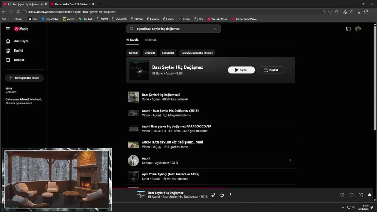Image resolution: width=377 pixels, height=212 pixels.
Task: Open the Prime Video bookmark
Action: tap(50, 19)
